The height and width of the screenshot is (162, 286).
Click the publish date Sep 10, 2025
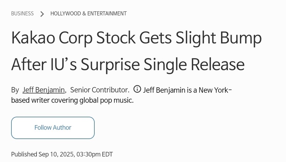coord(57,154)
